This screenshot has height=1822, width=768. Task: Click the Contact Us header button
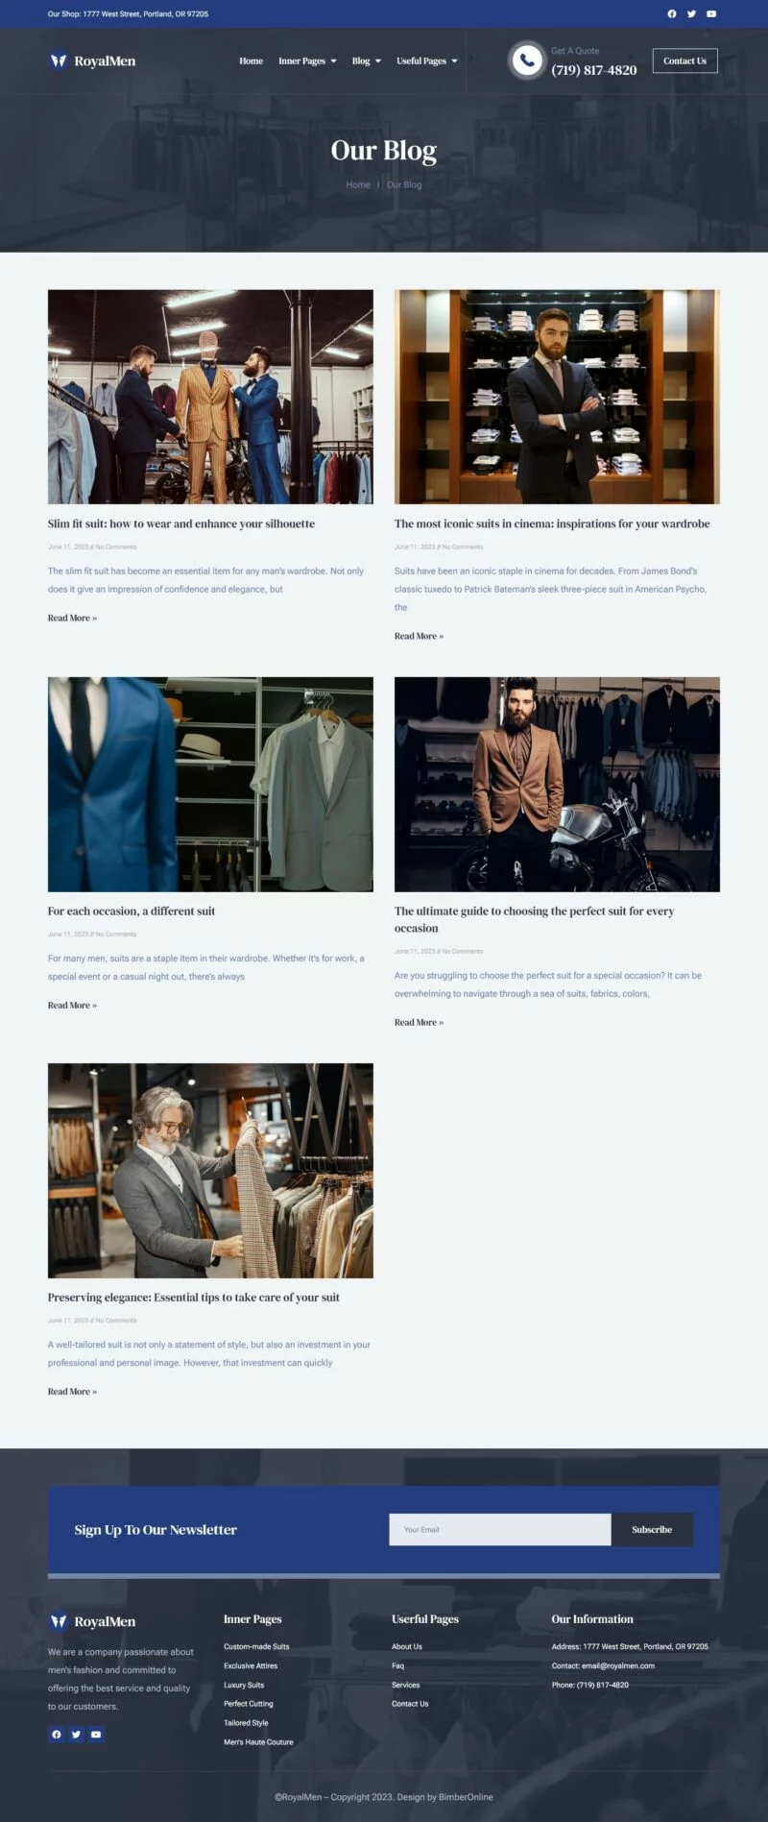click(x=684, y=61)
